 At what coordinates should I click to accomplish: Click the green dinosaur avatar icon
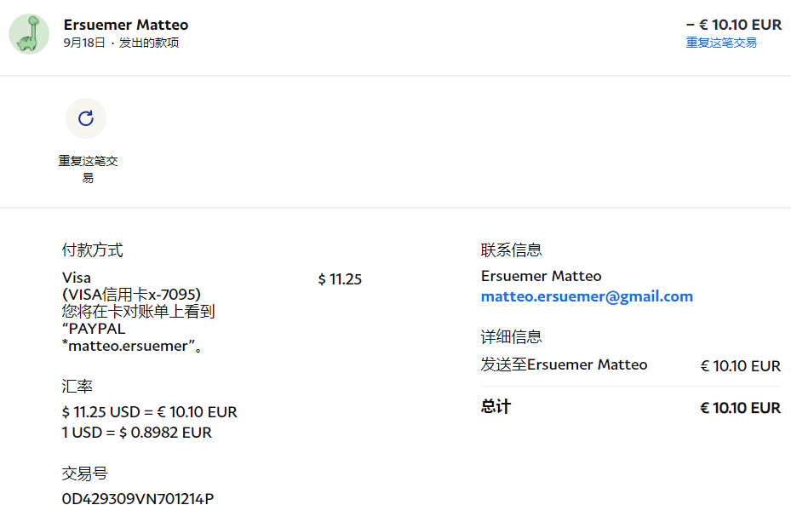[29, 34]
